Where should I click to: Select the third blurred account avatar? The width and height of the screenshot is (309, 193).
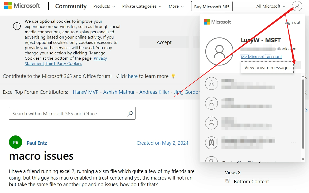click(211, 123)
